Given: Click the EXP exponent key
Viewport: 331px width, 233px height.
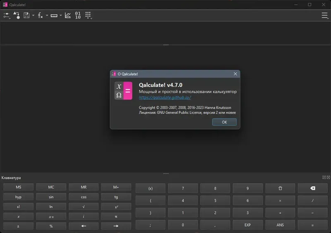Looking at the screenshot, I should [247, 225].
